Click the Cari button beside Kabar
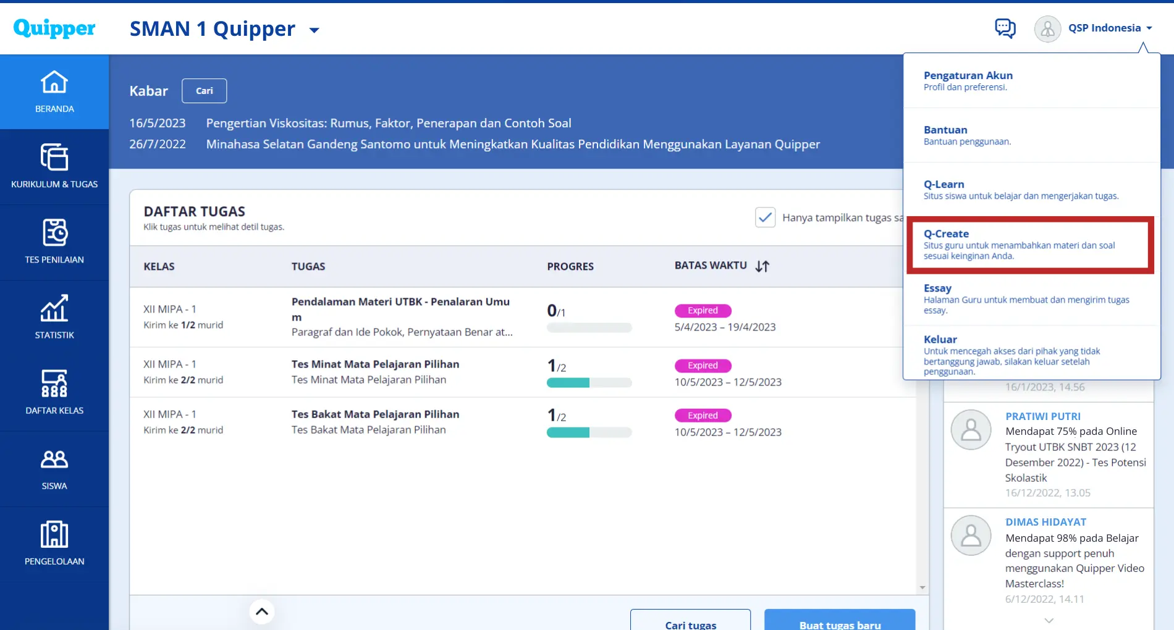 click(x=204, y=91)
